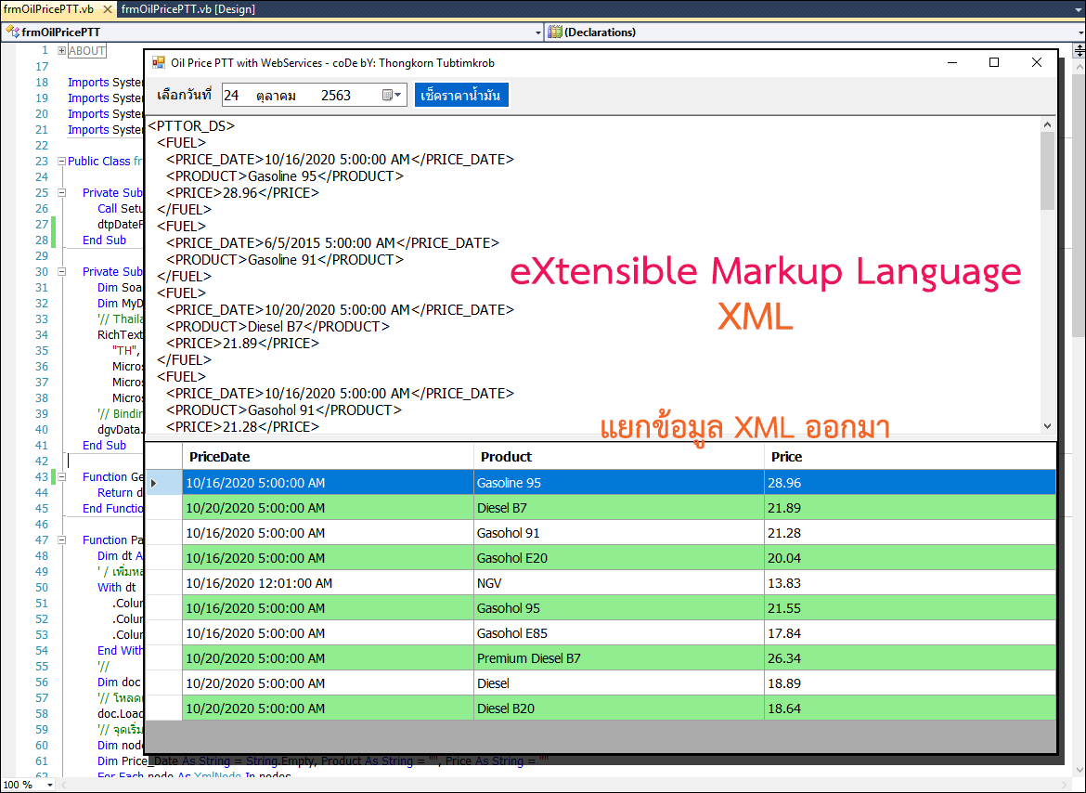Screen dimensions: 1086x793
Task: Select row header of Gasoline 95 row
Action: click(164, 483)
